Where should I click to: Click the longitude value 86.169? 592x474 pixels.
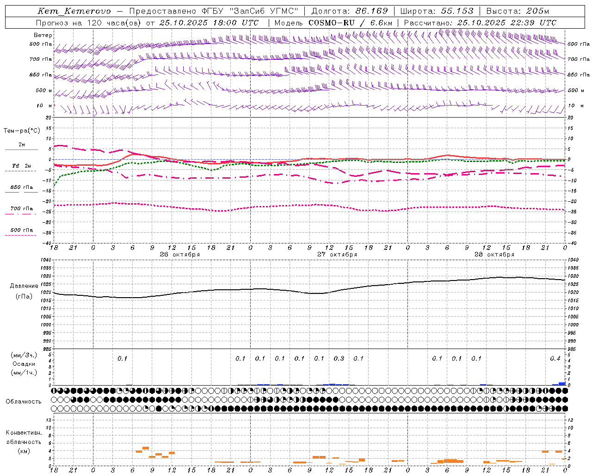372,11
